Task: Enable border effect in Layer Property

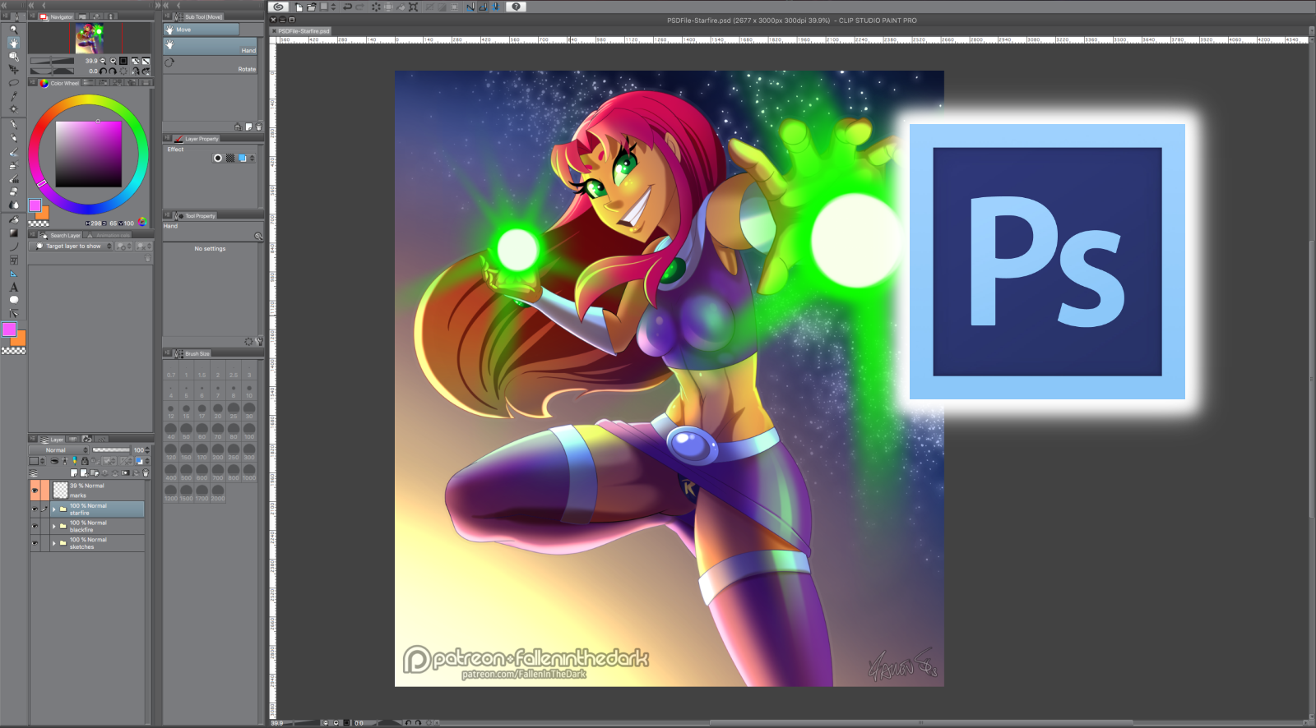Action: tap(218, 158)
